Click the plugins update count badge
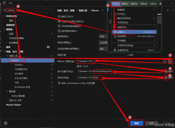 click(x=48, y=47)
